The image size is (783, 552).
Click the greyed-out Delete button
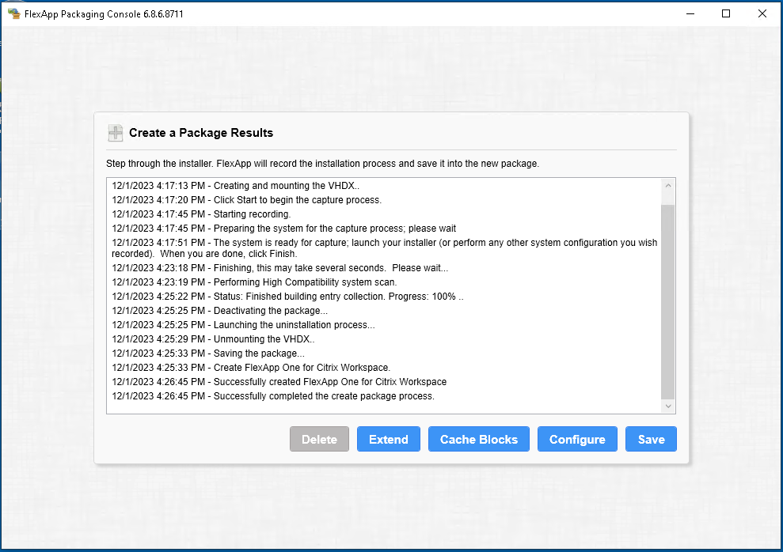point(319,439)
